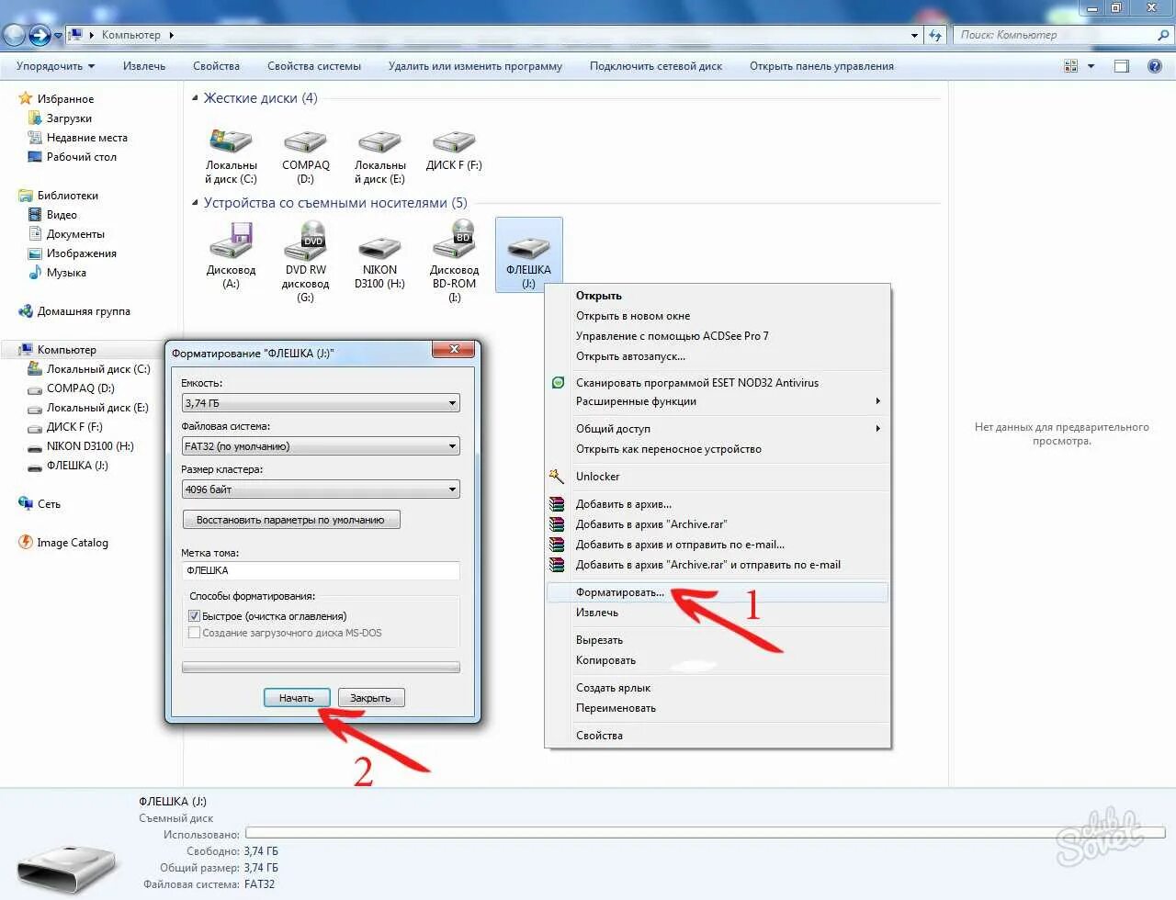Image resolution: width=1176 pixels, height=900 pixels.
Task: Open Local Disk (E:) drive icon
Action: (x=379, y=141)
